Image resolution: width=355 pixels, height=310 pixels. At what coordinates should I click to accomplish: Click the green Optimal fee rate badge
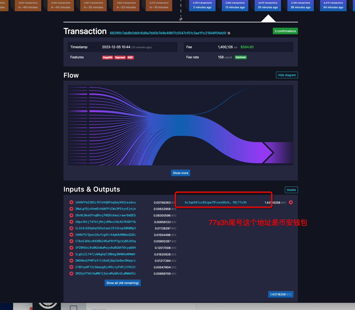pos(241,57)
